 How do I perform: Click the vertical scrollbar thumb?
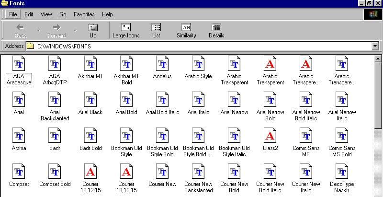click(378, 95)
